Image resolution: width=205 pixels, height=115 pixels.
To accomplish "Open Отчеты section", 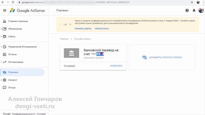I will tap(12, 54).
